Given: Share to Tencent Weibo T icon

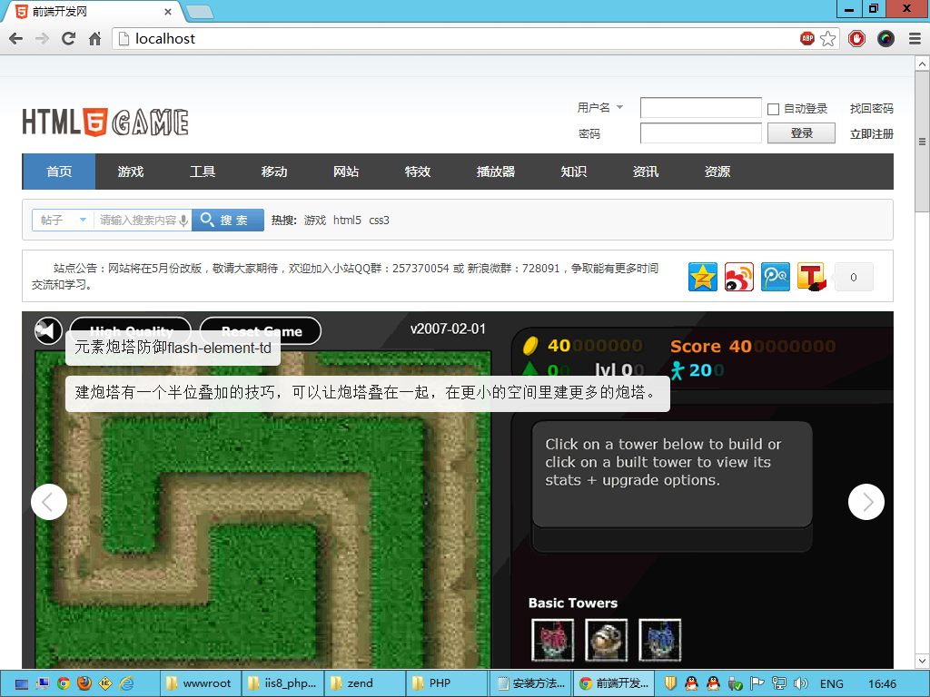Looking at the screenshot, I should point(811,277).
